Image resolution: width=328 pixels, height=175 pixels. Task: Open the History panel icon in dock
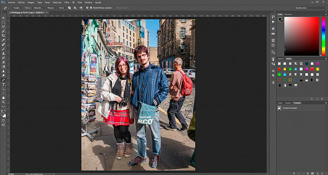(x=273, y=17)
